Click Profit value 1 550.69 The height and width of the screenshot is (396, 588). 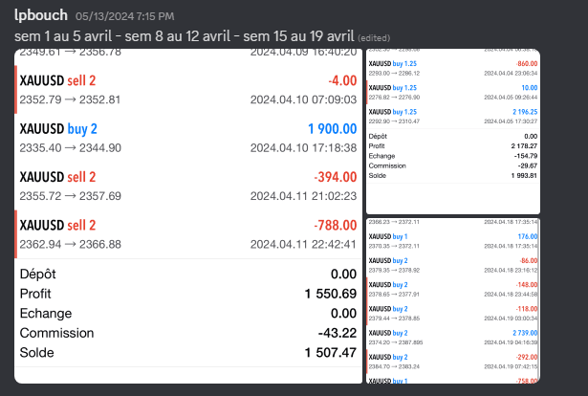point(331,294)
